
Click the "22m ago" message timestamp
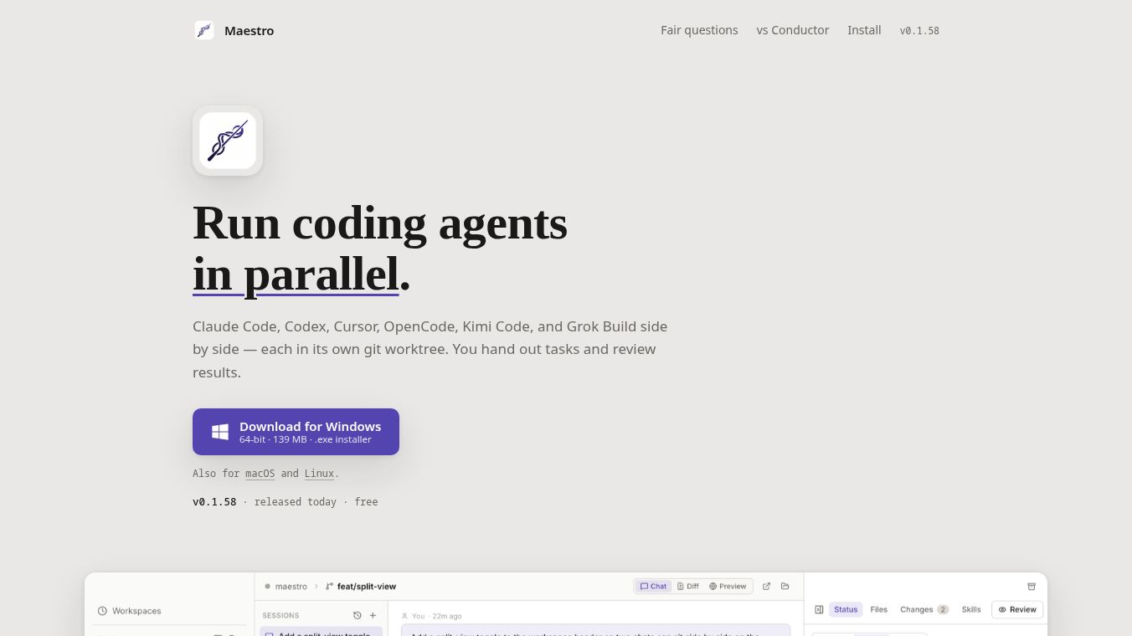coord(447,616)
